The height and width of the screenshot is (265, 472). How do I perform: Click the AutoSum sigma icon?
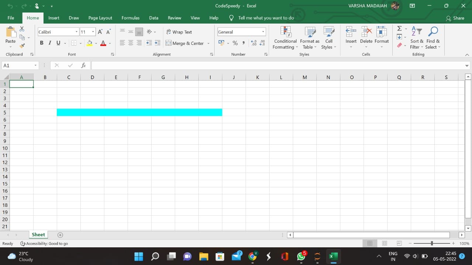(399, 29)
